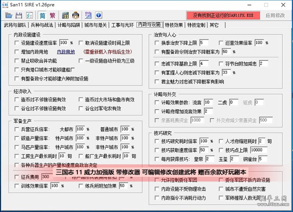This screenshot has width=293, height=212.
Task: Tick the 马匹产量倍率 checkbox
Action: click(x=17, y=147)
